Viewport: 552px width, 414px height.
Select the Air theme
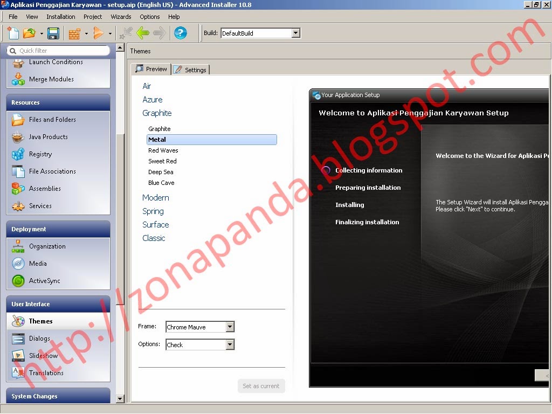coord(147,86)
